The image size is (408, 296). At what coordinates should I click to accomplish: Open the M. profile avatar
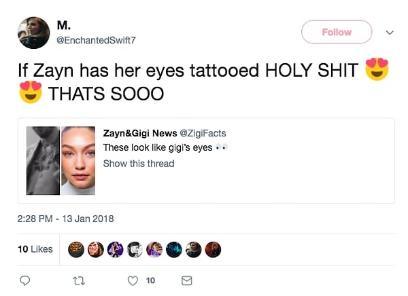(x=33, y=33)
